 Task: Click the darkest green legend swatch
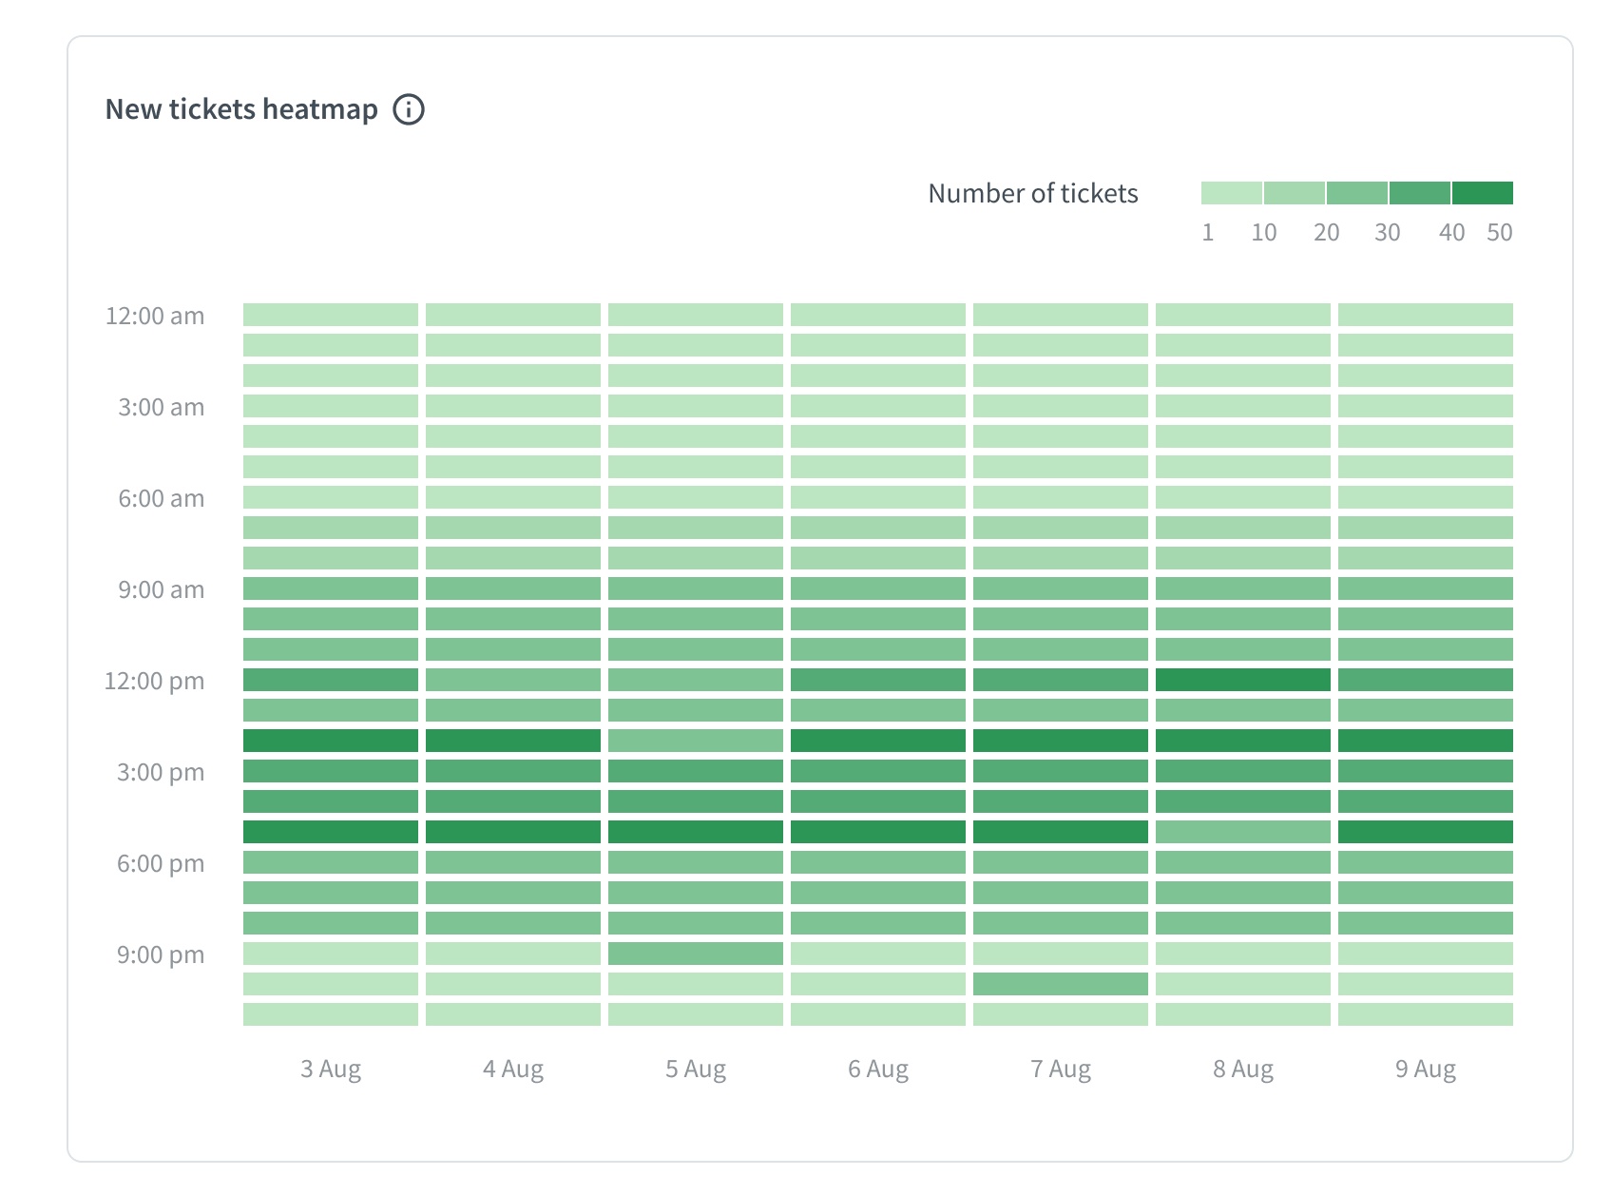pos(1482,193)
